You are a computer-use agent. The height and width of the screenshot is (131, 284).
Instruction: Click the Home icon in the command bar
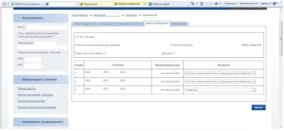[x=193, y=4]
